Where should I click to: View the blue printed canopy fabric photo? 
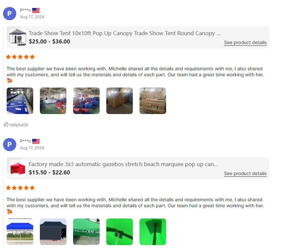[x=20, y=101]
